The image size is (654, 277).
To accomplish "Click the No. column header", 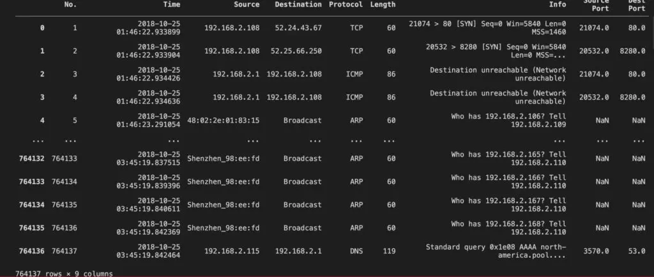I will (x=70, y=4).
